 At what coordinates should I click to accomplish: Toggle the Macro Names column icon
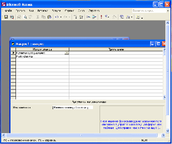coord(75,17)
